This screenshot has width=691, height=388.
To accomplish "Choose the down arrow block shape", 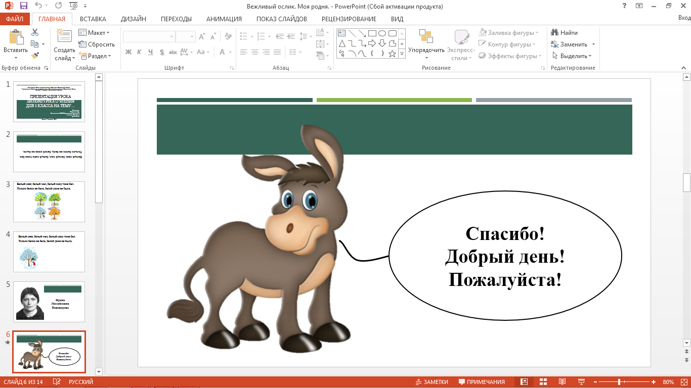I will click(382, 43).
